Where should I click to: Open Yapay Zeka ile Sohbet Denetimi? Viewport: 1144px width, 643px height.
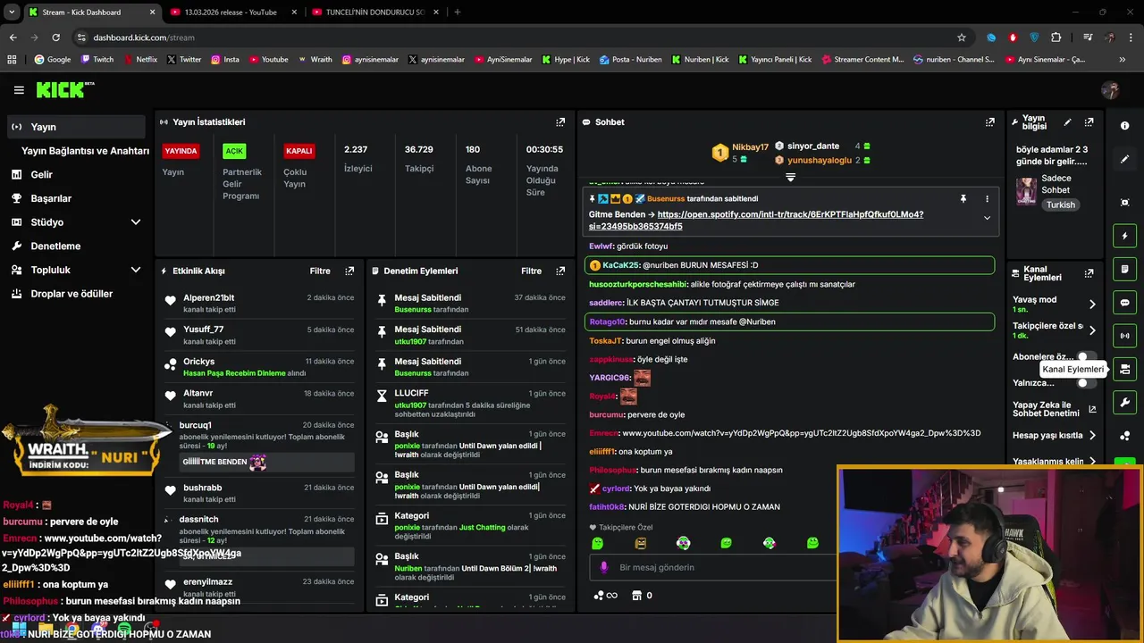click(1054, 409)
